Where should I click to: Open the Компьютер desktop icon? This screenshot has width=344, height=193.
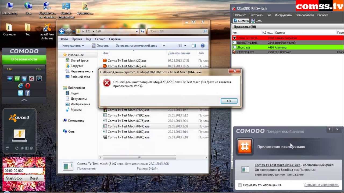(x=9, y=8)
